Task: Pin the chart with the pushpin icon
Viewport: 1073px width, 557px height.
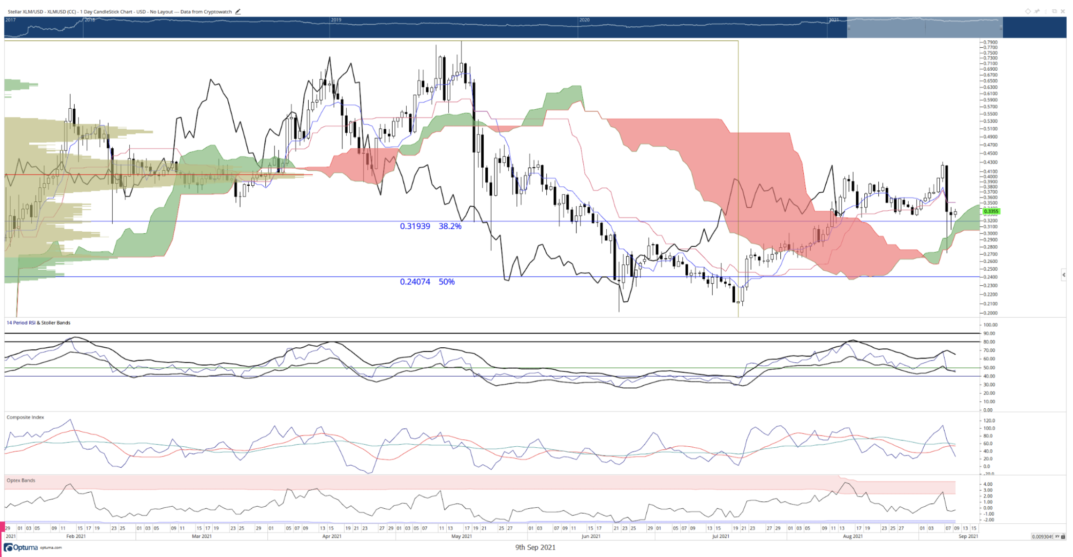Action: tap(1037, 11)
